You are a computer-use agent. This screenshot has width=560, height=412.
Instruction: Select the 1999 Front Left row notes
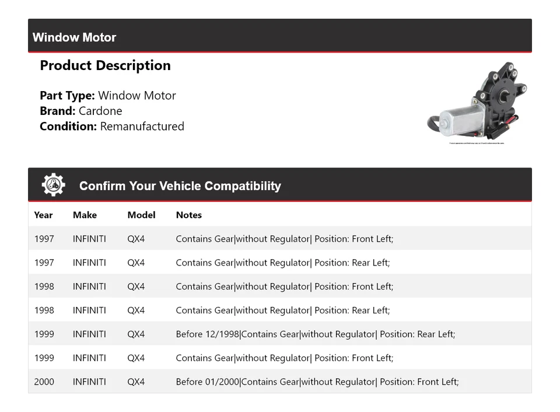pos(284,358)
